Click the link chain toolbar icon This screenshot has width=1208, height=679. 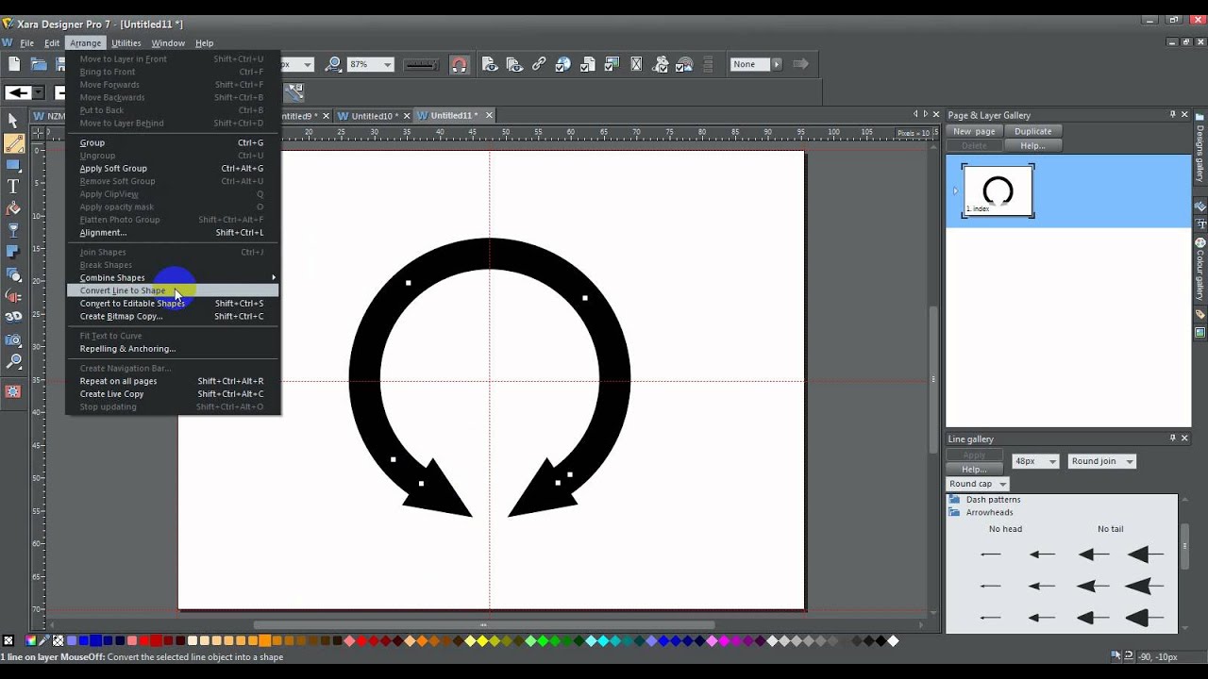click(539, 64)
